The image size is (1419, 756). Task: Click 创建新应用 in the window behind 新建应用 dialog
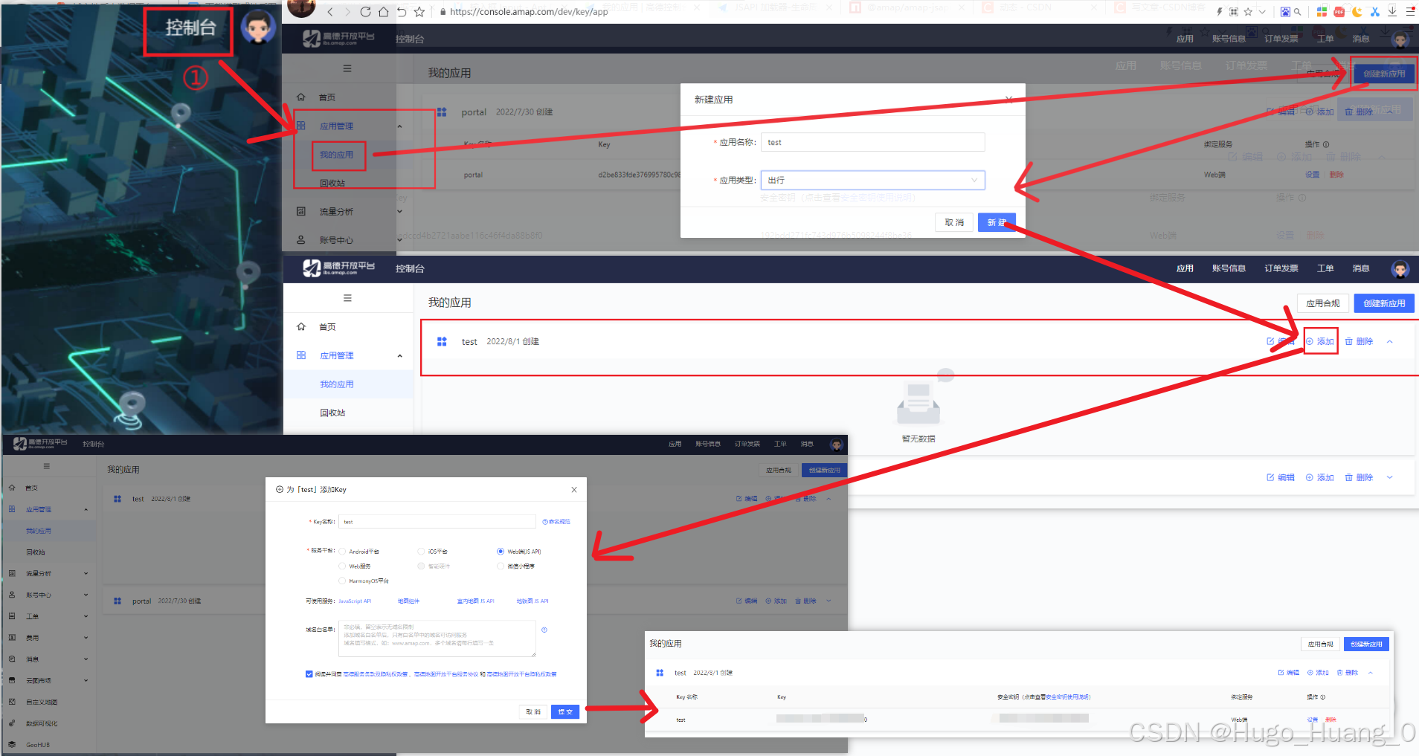pos(1384,74)
